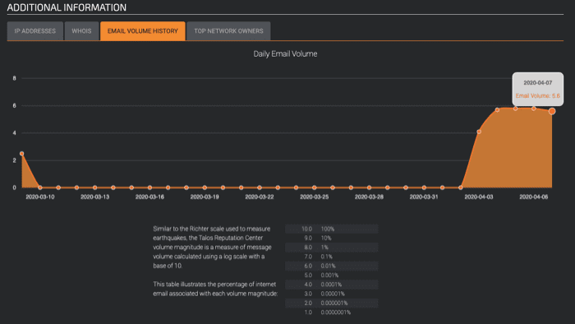The width and height of the screenshot is (575, 324).
Task: Click the 1.0 0.0000001% table row
Action: coord(332,312)
